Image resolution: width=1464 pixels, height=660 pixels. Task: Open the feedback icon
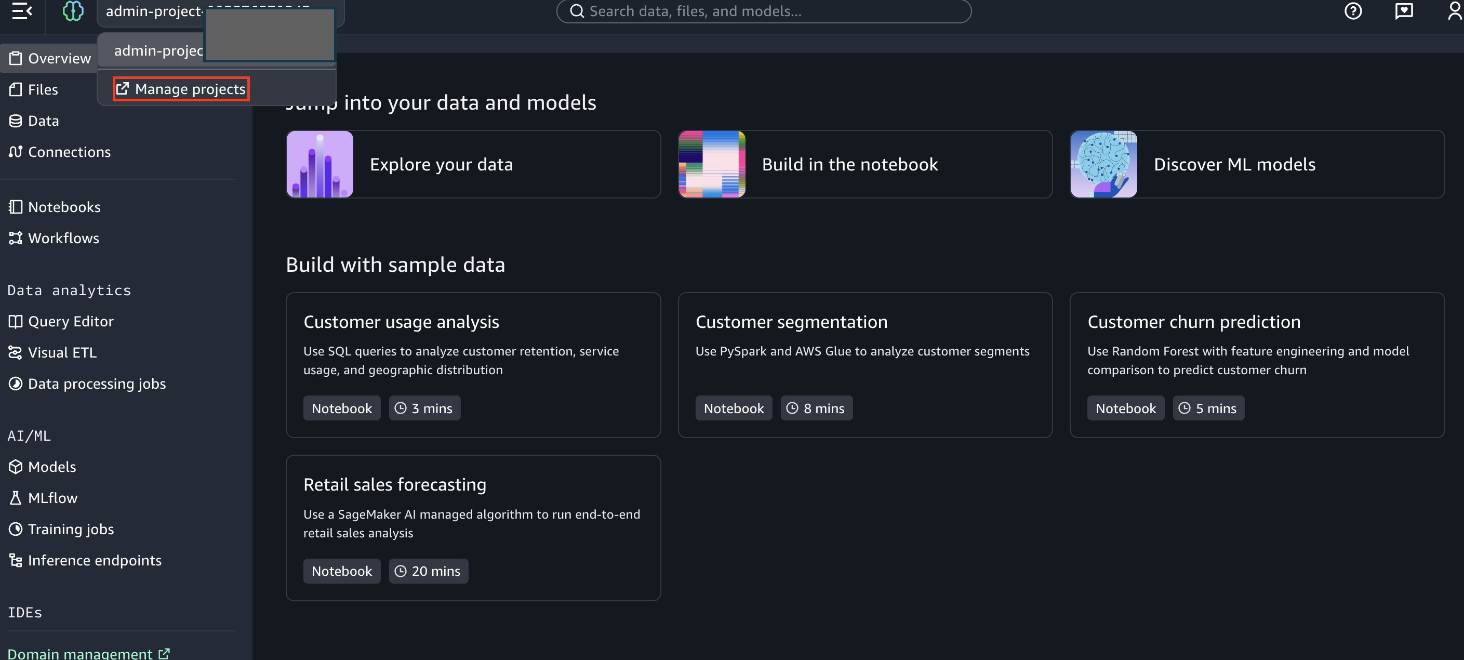click(x=1404, y=11)
